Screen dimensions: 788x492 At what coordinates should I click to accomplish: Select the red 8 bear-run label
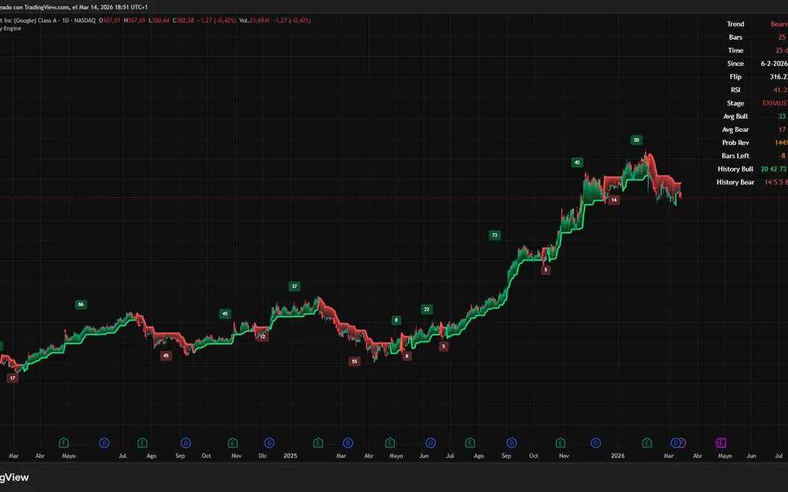(407, 356)
